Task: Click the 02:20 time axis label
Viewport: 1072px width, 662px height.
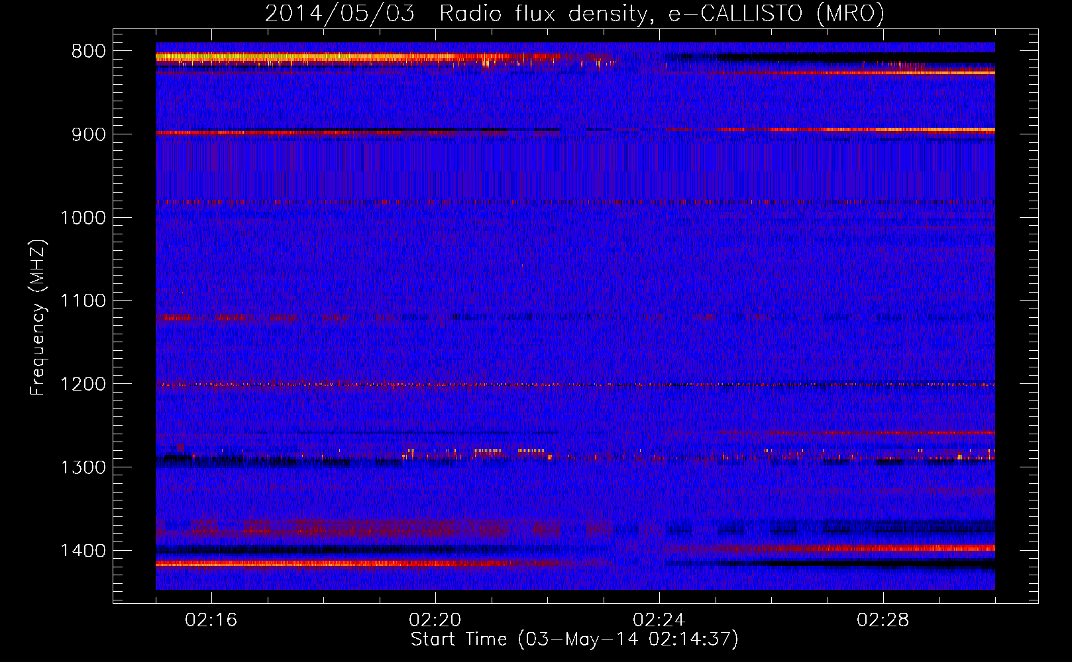Action: pyautogui.click(x=435, y=620)
